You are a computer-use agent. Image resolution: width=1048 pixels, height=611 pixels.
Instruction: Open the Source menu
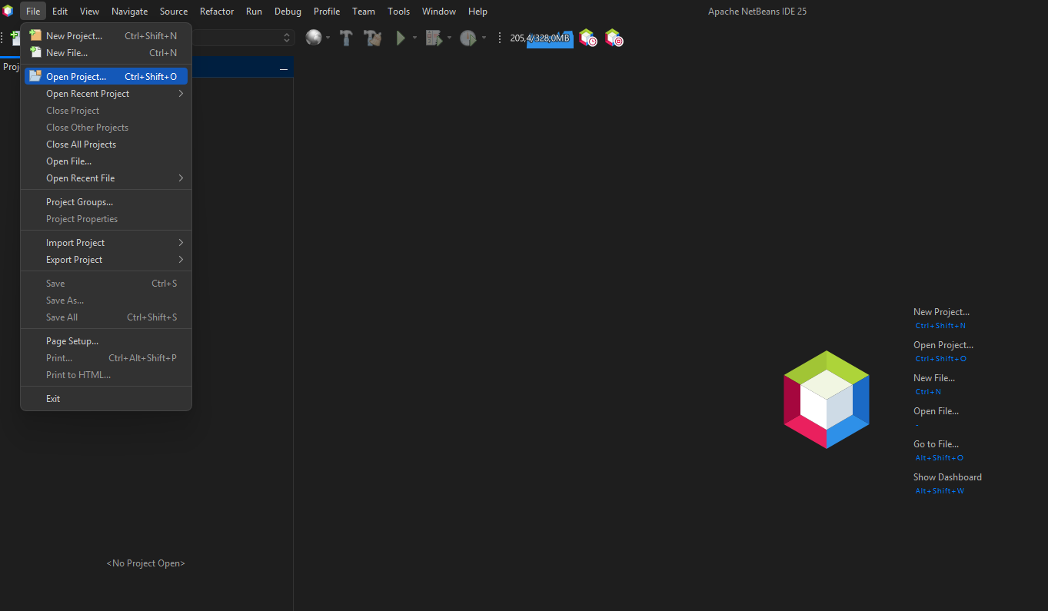[x=174, y=12]
